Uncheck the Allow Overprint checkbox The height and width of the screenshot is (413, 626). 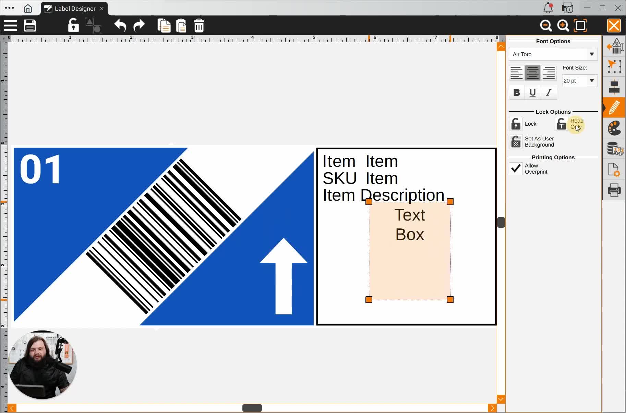[516, 168]
